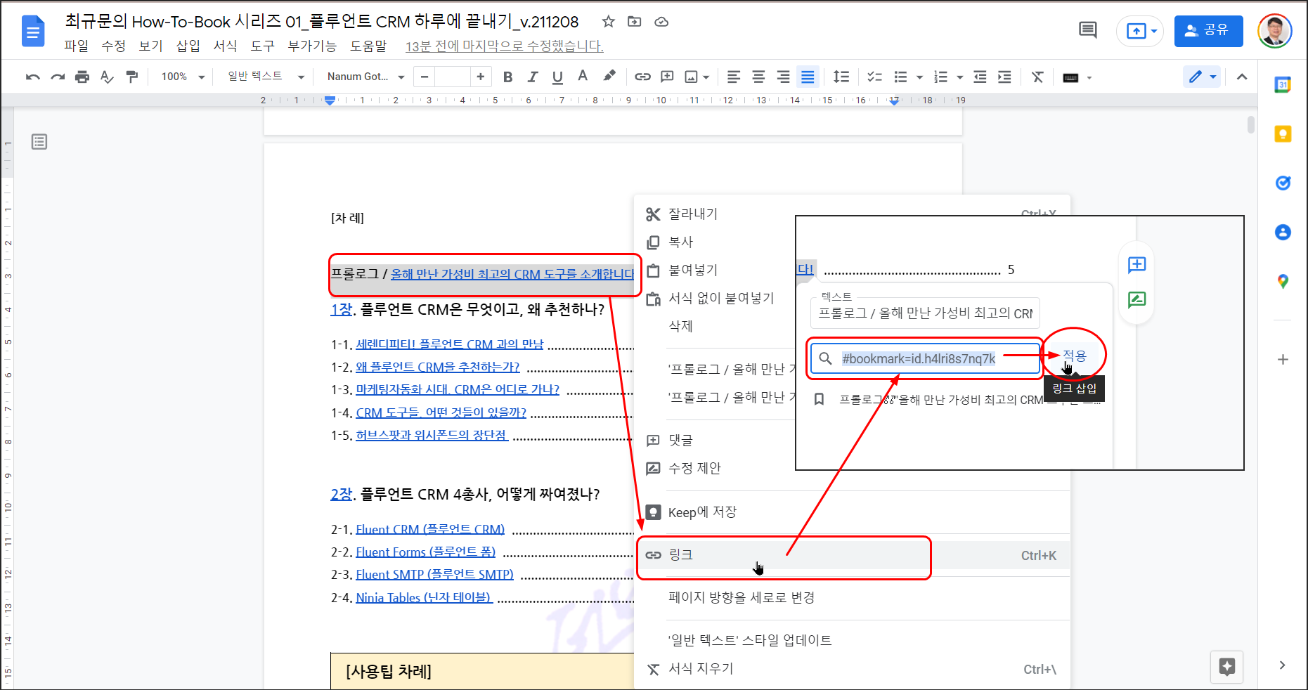This screenshot has width=1308, height=690.
Task: Toggle italic formatting
Action: pyautogui.click(x=533, y=77)
